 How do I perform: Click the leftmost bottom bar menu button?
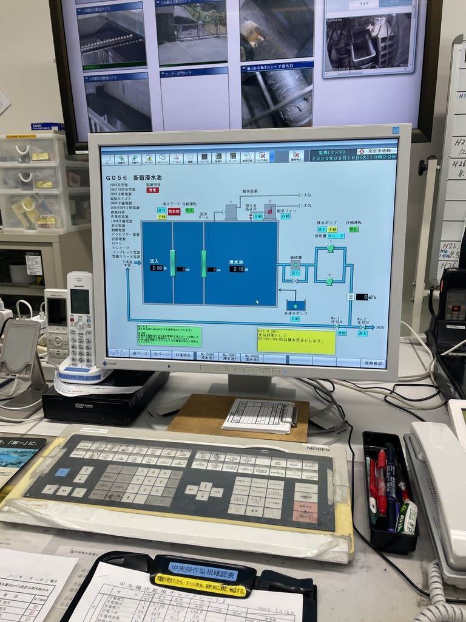pyautogui.click(x=119, y=353)
